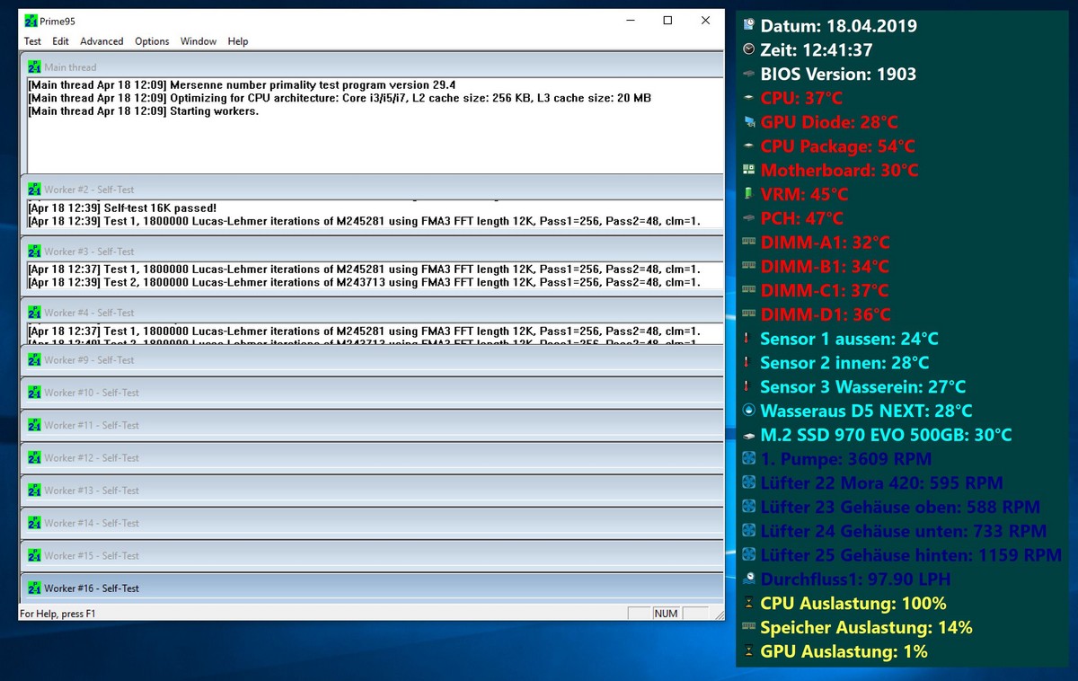Maximize the Prime95 window
Screen dimensions: 1078x681
tap(667, 21)
